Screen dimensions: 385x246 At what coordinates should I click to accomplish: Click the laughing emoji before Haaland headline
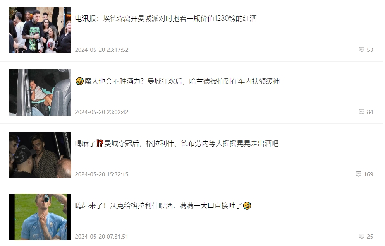79,81
